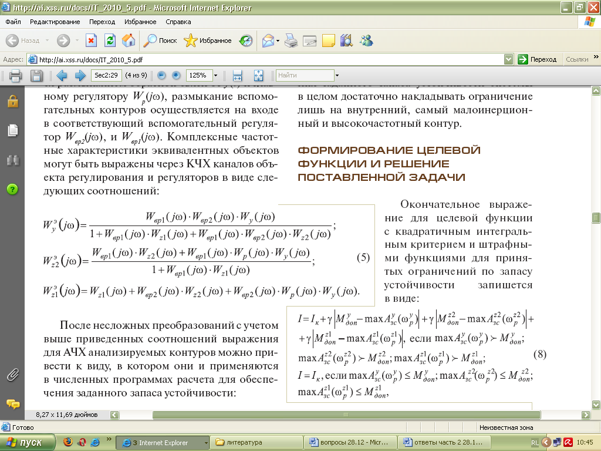Image resolution: width=601 pixels, height=451 pixels.
Task: Open the Переход menu
Action: [102, 22]
